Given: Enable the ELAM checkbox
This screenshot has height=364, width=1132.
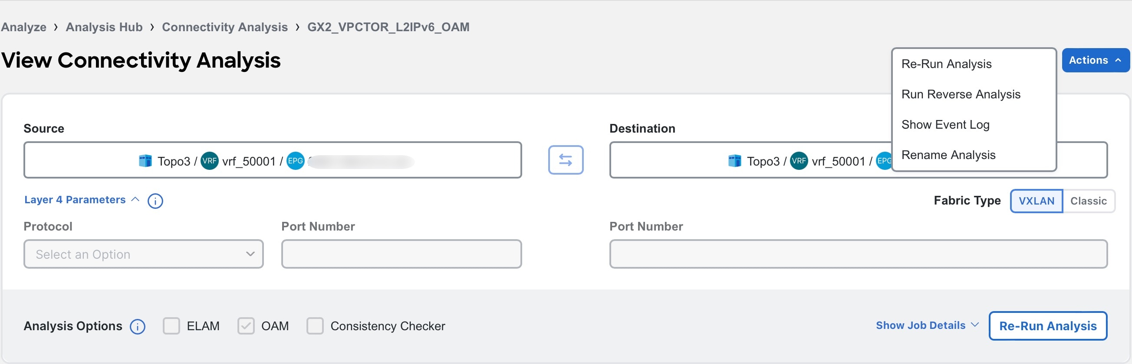Looking at the screenshot, I should click(171, 326).
